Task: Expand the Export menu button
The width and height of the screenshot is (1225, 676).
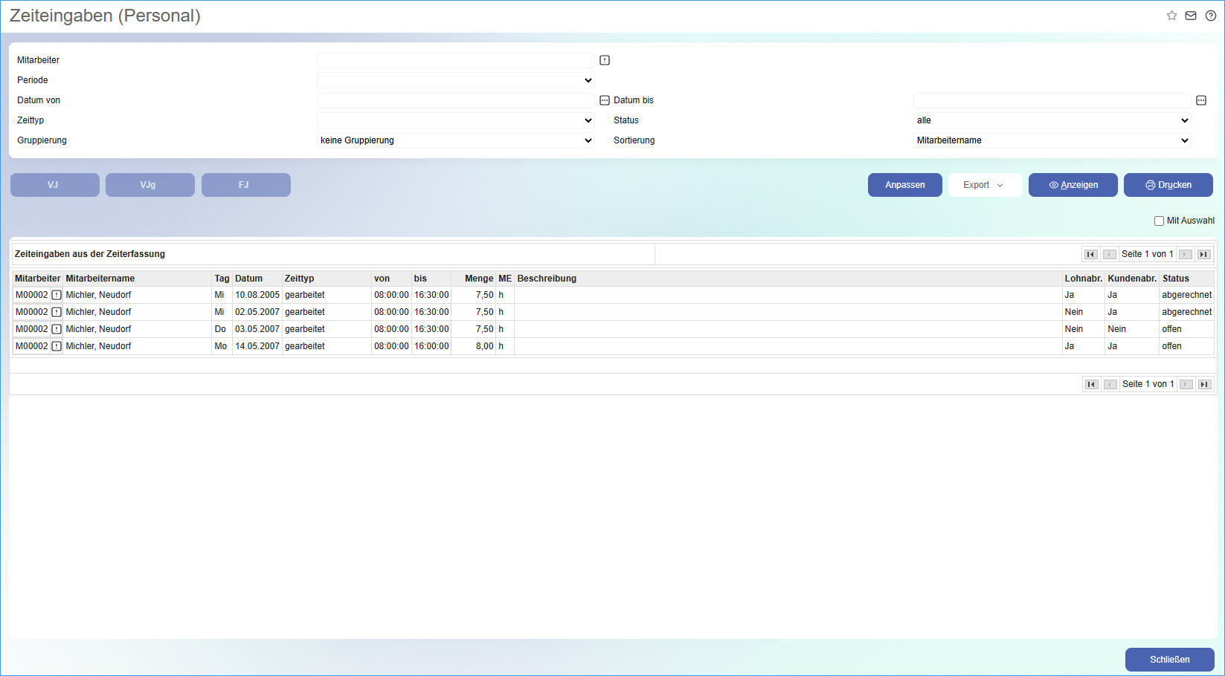Action: click(983, 185)
